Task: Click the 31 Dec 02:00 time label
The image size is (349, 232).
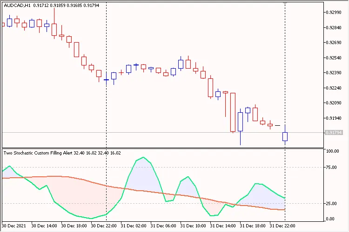Action: click(x=134, y=226)
